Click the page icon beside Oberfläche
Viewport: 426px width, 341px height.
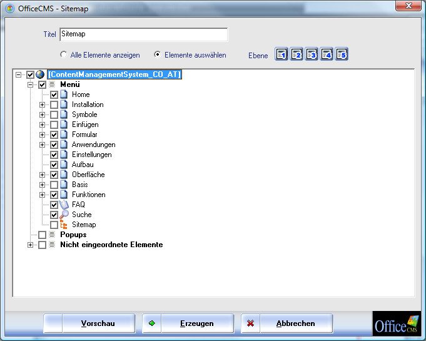click(x=64, y=175)
